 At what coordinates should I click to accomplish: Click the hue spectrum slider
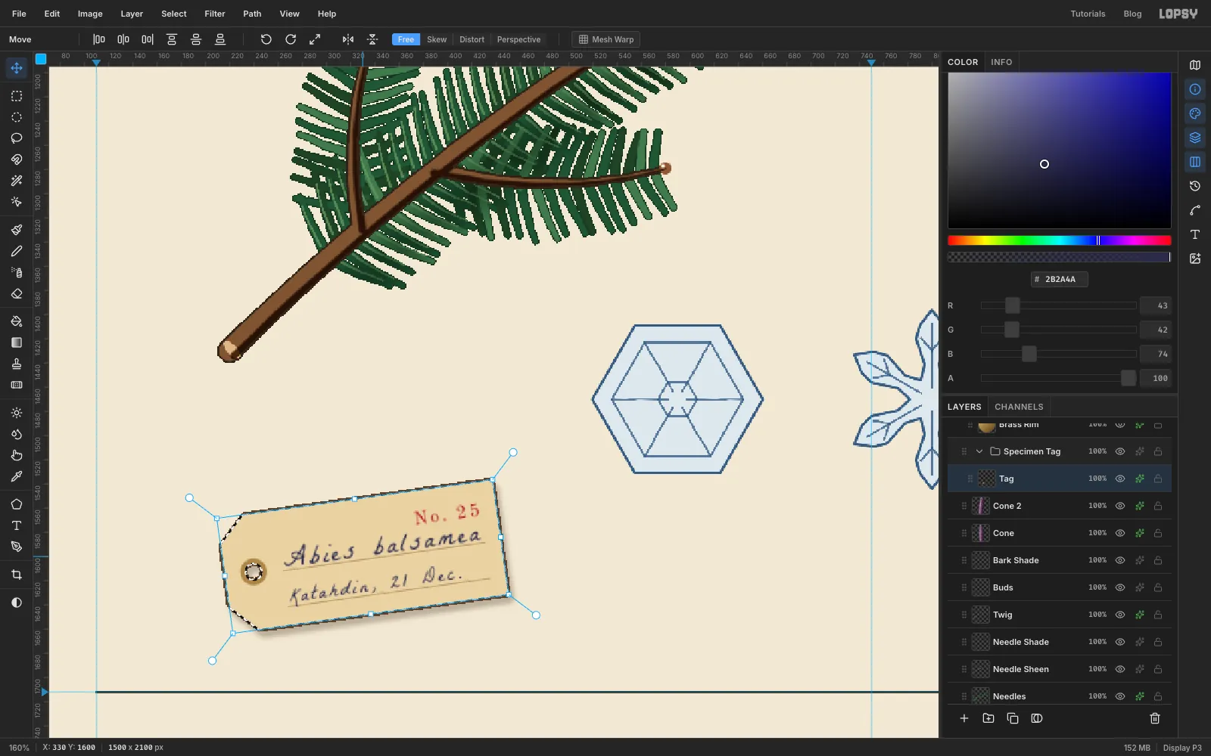(x=1059, y=240)
